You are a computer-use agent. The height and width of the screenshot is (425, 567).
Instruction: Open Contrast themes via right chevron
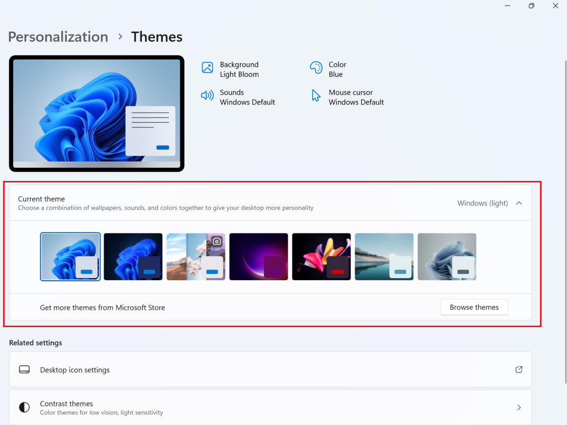click(519, 407)
